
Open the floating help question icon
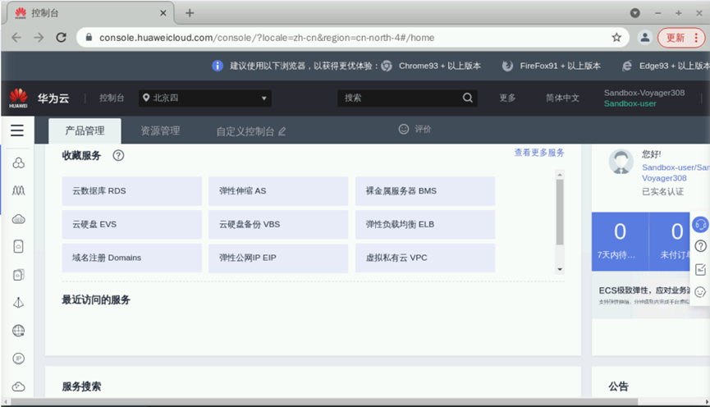coord(700,246)
